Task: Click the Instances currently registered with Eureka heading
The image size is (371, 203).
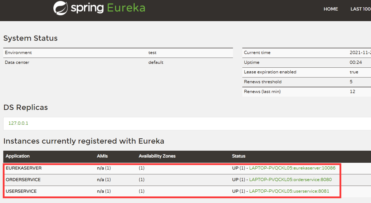Action: 84,141
